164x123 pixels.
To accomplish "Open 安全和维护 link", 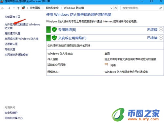I will pyautogui.click(x=11, y=113).
